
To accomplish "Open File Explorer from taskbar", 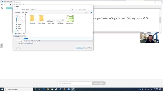I will tap(48, 89).
